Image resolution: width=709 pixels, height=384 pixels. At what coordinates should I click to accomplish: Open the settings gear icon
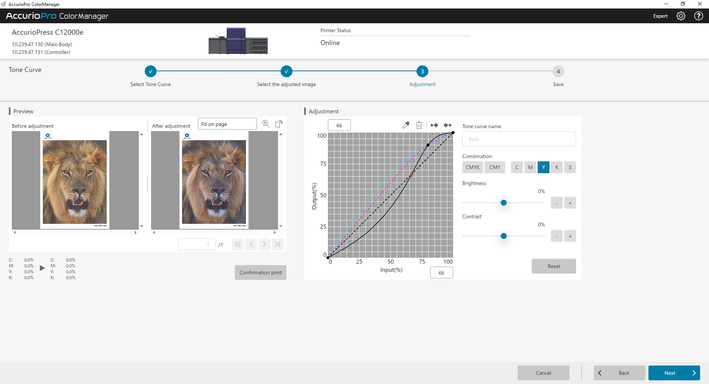click(x=681, y=16)
